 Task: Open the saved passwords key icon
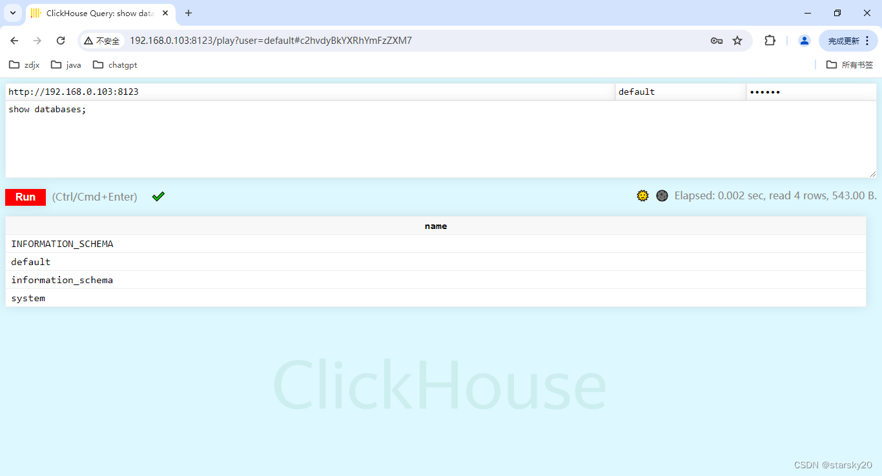pos(716,41)
